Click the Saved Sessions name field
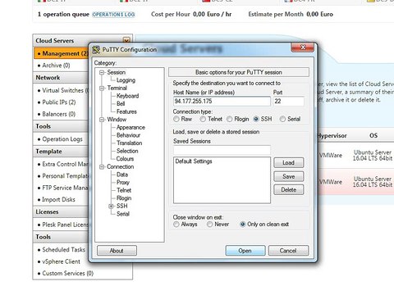This screenshot has width=394, height=295. [222, 150]
